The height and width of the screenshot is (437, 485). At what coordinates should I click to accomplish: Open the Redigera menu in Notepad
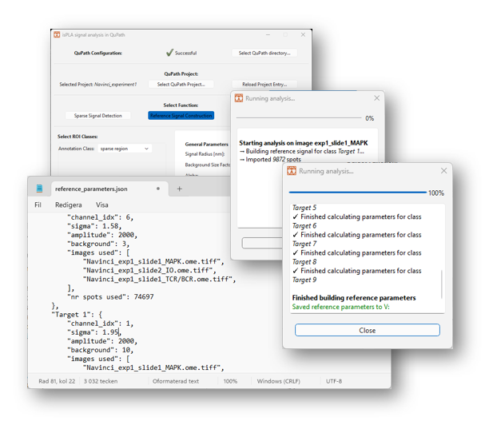click(68, 205)
